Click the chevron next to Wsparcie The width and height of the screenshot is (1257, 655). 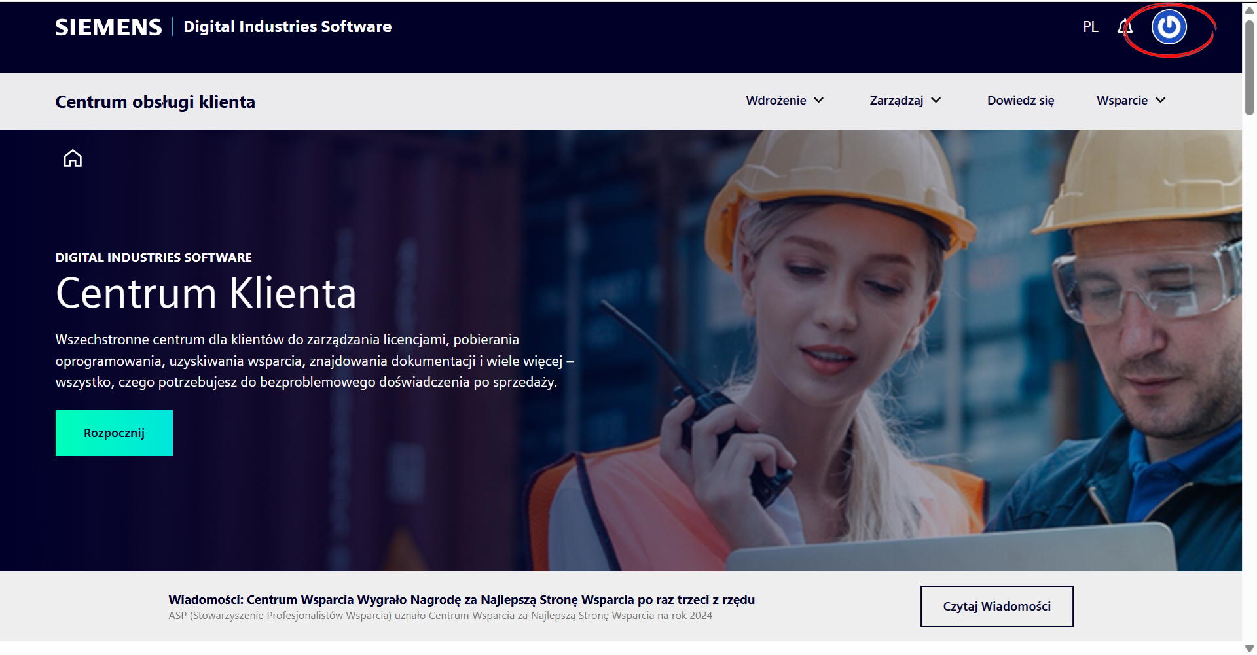[1160, 100]
